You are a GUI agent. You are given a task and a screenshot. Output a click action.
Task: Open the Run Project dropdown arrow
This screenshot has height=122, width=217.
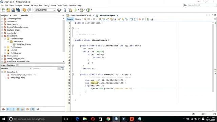click(x=78, y=10)
